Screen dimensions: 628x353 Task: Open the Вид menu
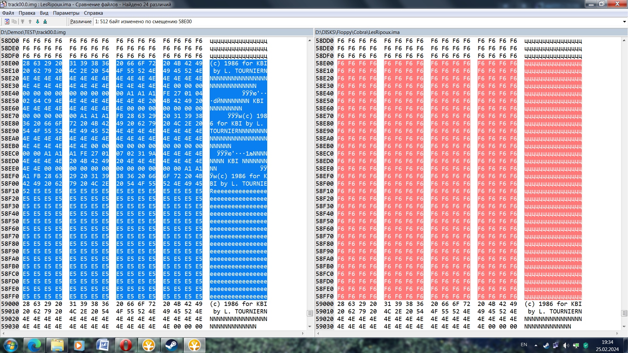(44, 13)
